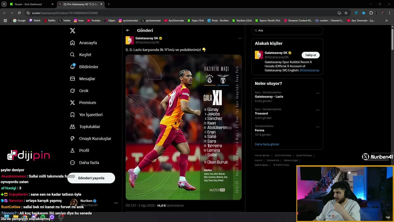Viewport: 394px width, 222px height.
Task: Switch to the Stream - Kick Dashboard tab
Action: click(31, 4)
